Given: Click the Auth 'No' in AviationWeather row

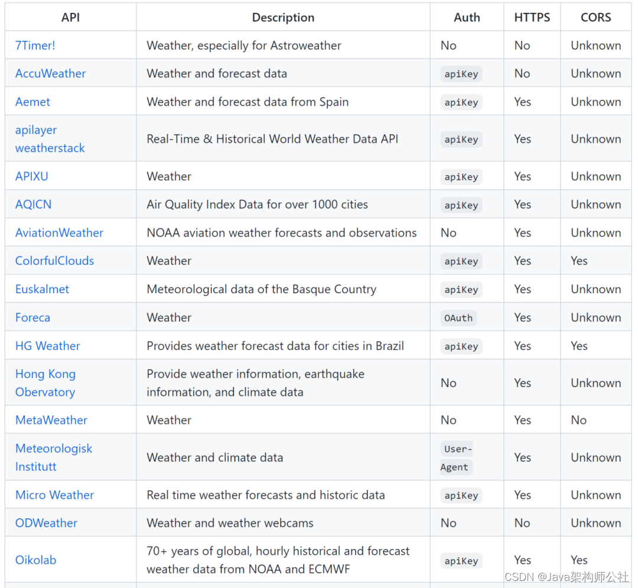Looking at the screenshot, I should 448,233.
